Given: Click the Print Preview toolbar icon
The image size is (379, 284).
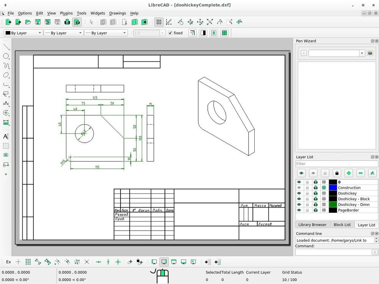Looking at the screenshot, I should coord(77,22).
